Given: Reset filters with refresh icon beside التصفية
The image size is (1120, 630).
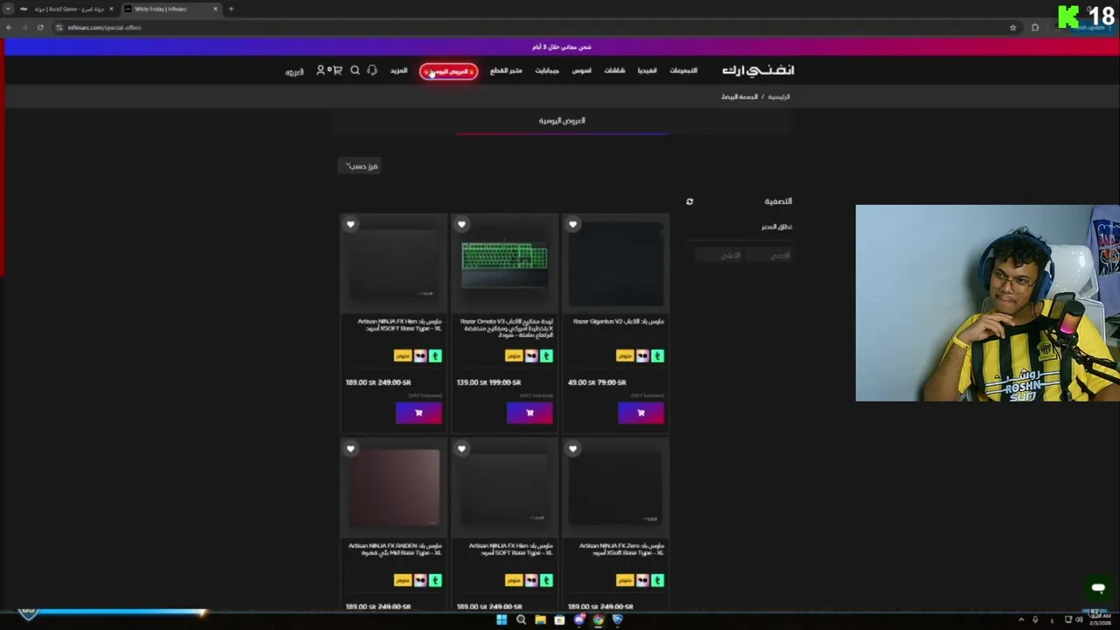Looking at the screenshot, I should tap(689, 202).
